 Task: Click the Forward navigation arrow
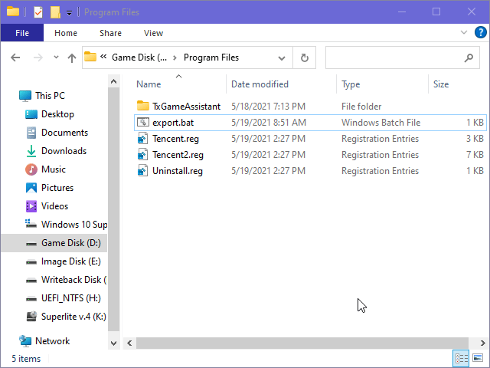(x=38, y=58)
